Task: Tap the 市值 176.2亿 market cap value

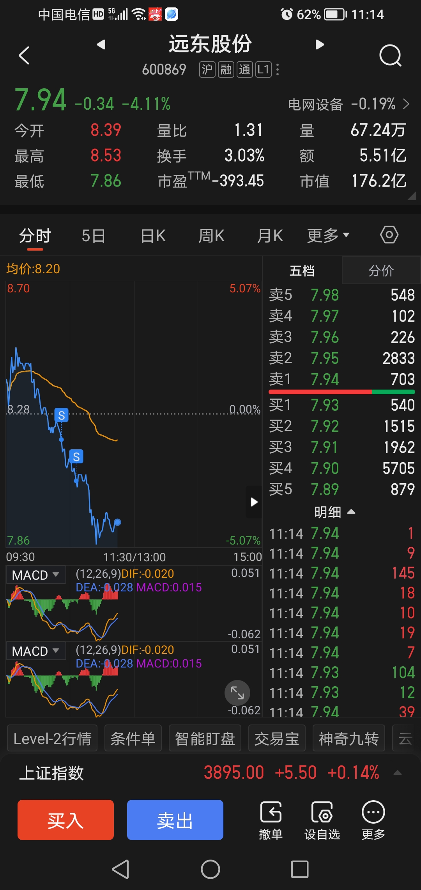Action: (379, 181)
